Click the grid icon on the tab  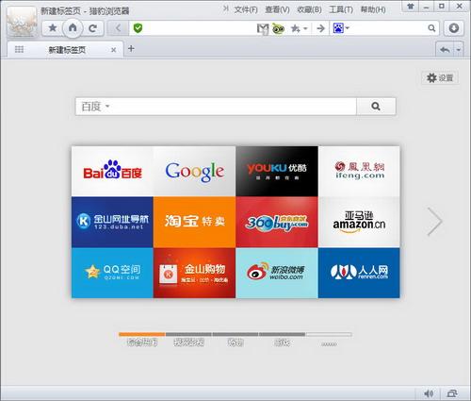pyautogui.click(x=19, y=49)
